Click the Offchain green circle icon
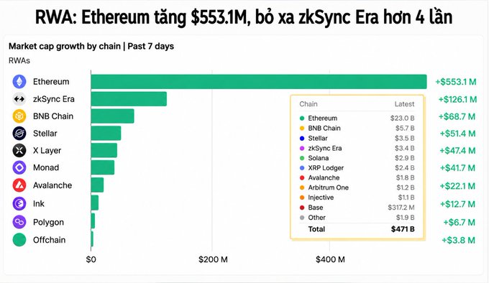 click(19, 240)
